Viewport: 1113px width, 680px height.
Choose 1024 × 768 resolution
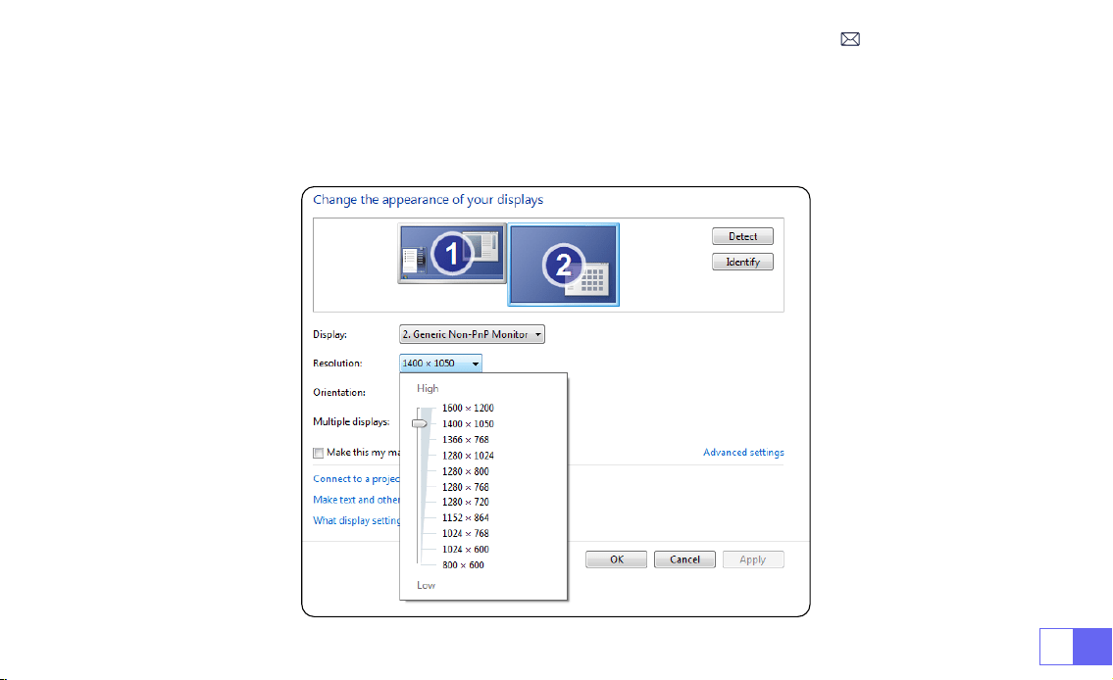tap(466, 533)
